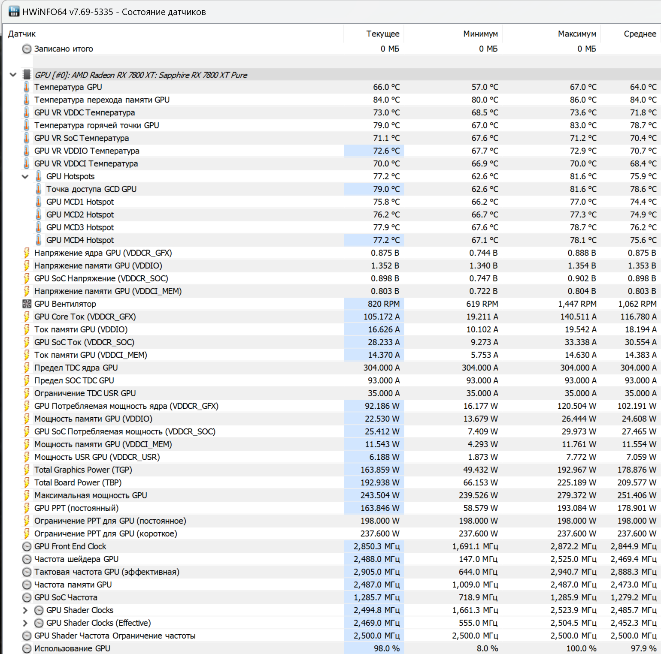Click lightning icon for Предел TDC ядра GPU
The image size is (661, 654).
pyautogui.click(x=27, y=368)
